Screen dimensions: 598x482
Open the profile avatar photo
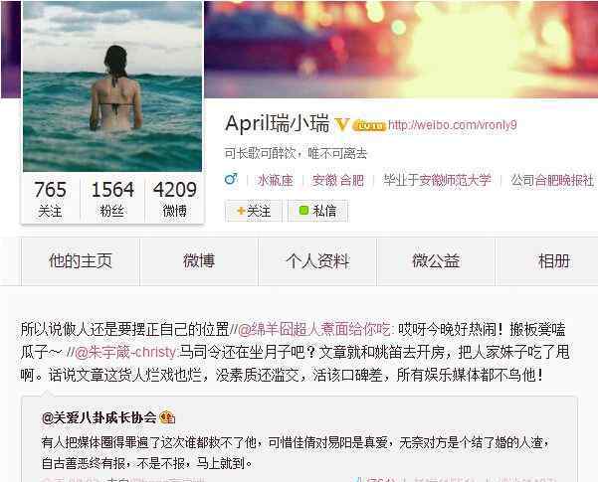point(112,86)
